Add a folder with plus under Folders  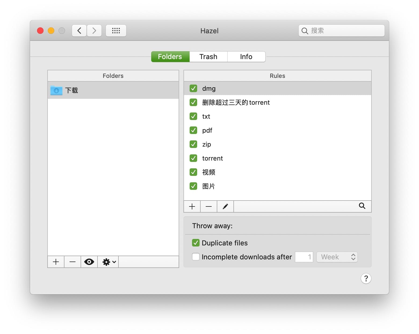point(56,262)
